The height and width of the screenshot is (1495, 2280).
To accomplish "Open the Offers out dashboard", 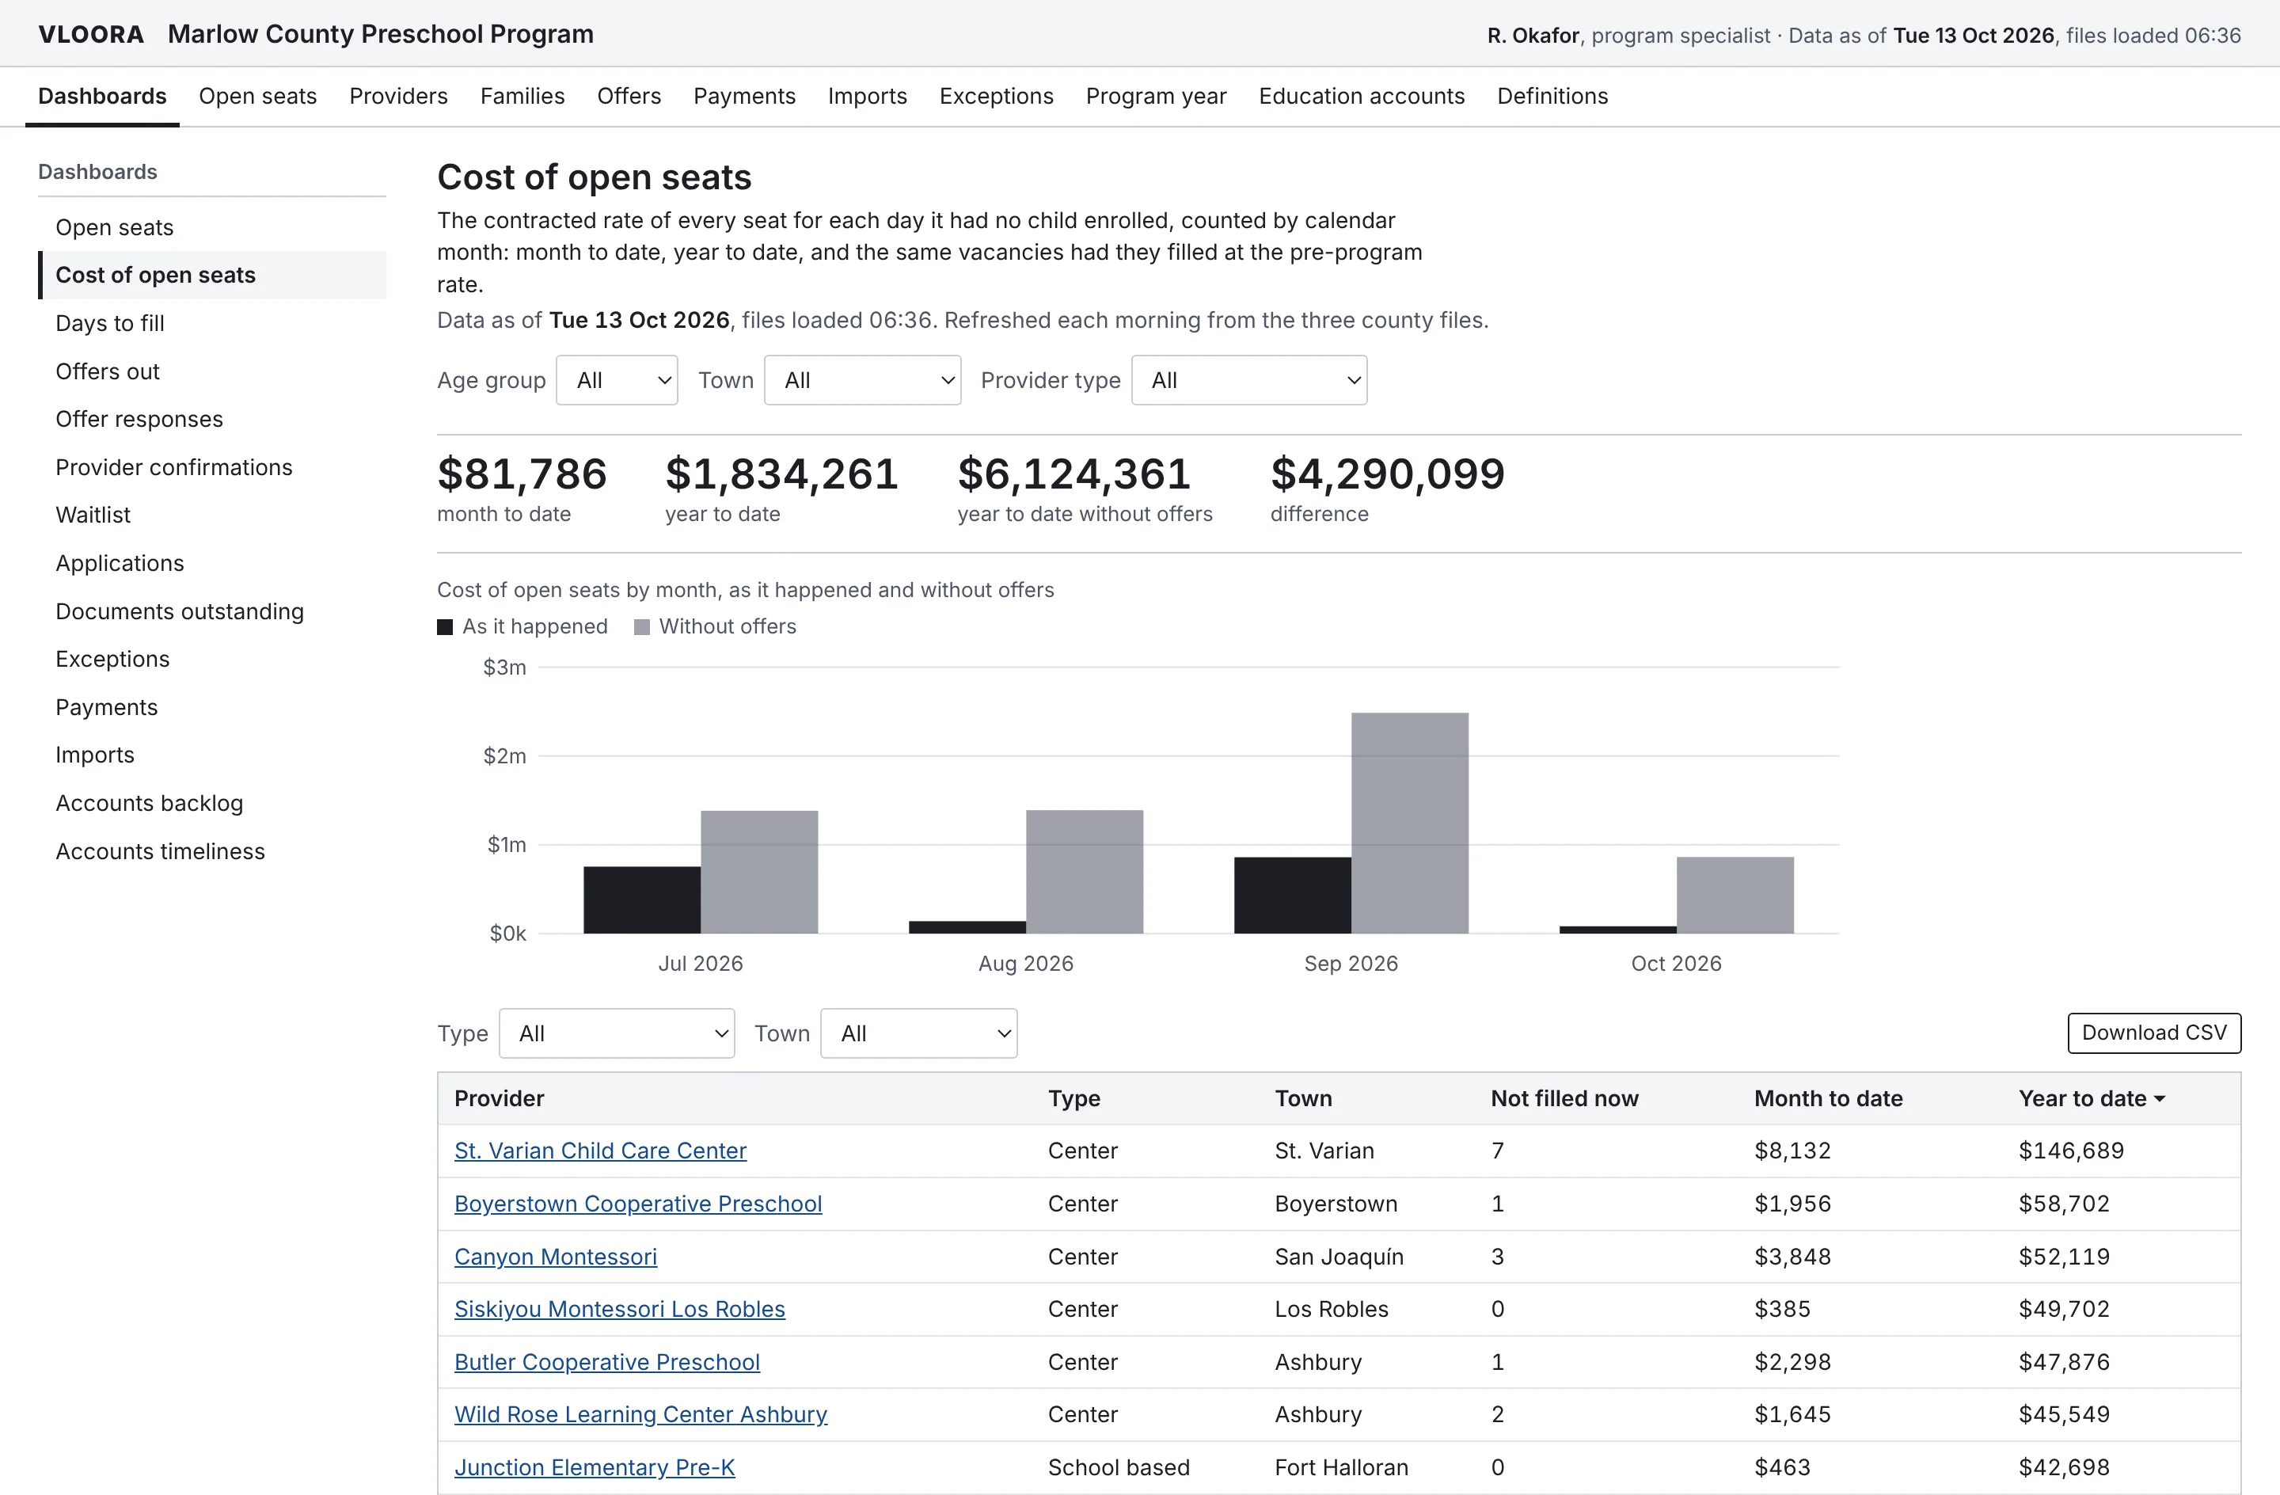I will [211, 371].
